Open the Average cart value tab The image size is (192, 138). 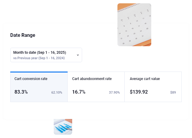pos(153,87)
